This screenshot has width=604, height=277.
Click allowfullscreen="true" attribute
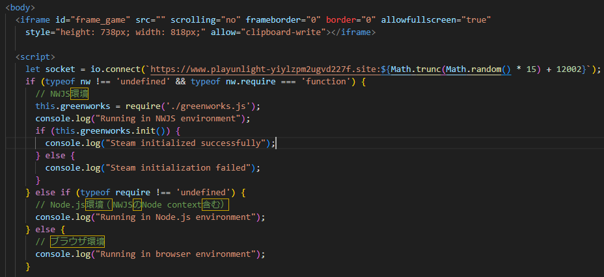(x=436, y=19)
